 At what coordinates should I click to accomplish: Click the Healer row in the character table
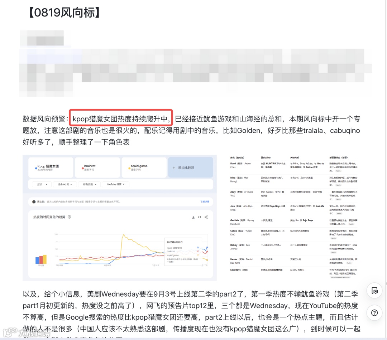coord(294,261)
